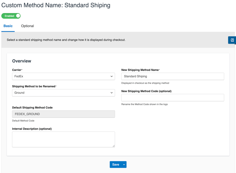
Task: Open the documentation book icon
Action: point(232,40)
